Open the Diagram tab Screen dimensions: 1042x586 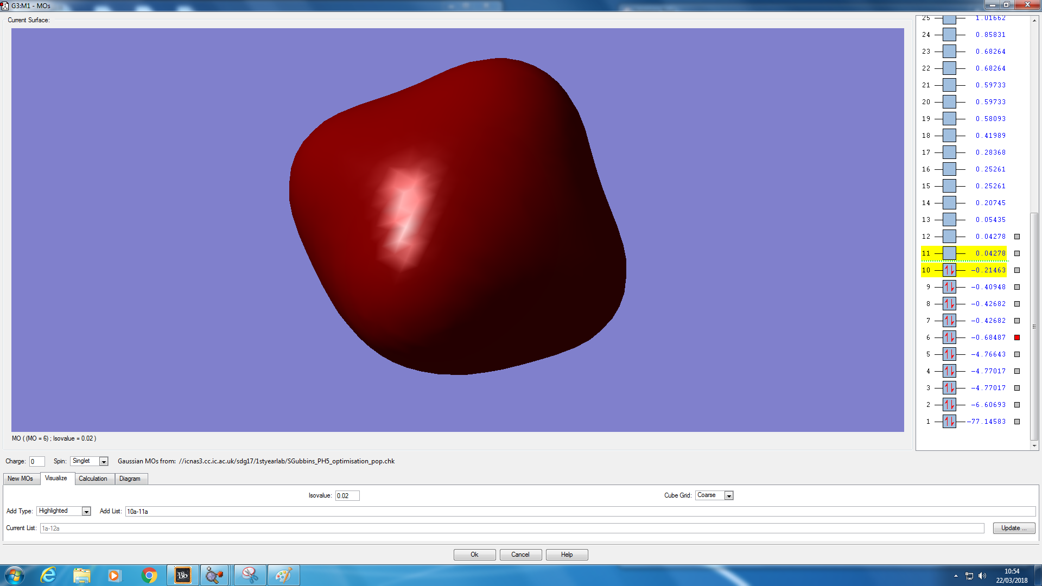pos(130,479)
